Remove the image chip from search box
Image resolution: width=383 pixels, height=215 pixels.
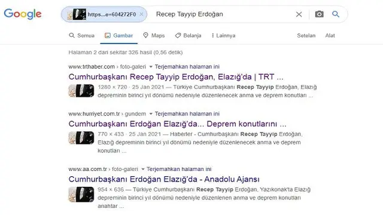point(141,14)
